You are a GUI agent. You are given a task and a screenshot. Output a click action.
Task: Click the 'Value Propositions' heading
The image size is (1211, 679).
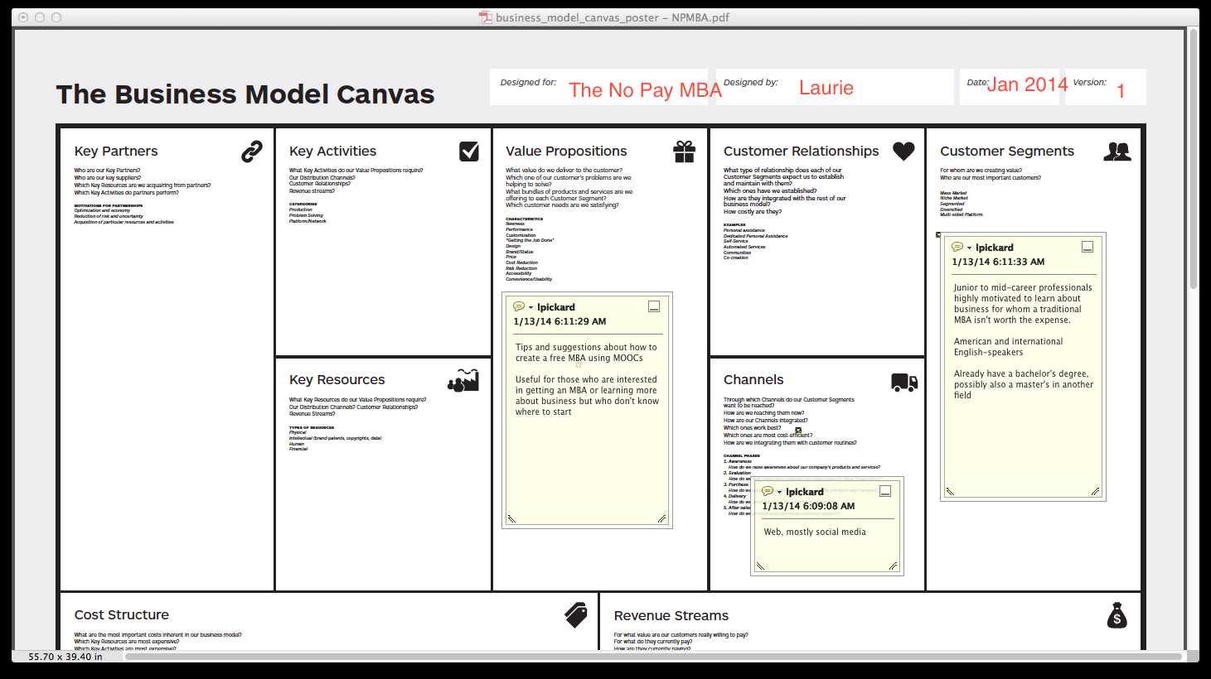tap(566, 151)
